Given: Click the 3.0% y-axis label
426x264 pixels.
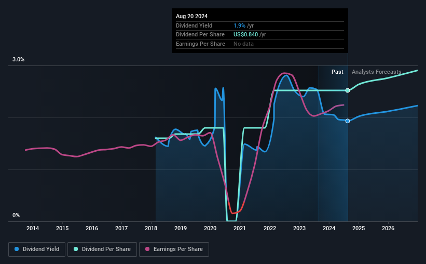Looking at the screenshot, I should point(18,59).
